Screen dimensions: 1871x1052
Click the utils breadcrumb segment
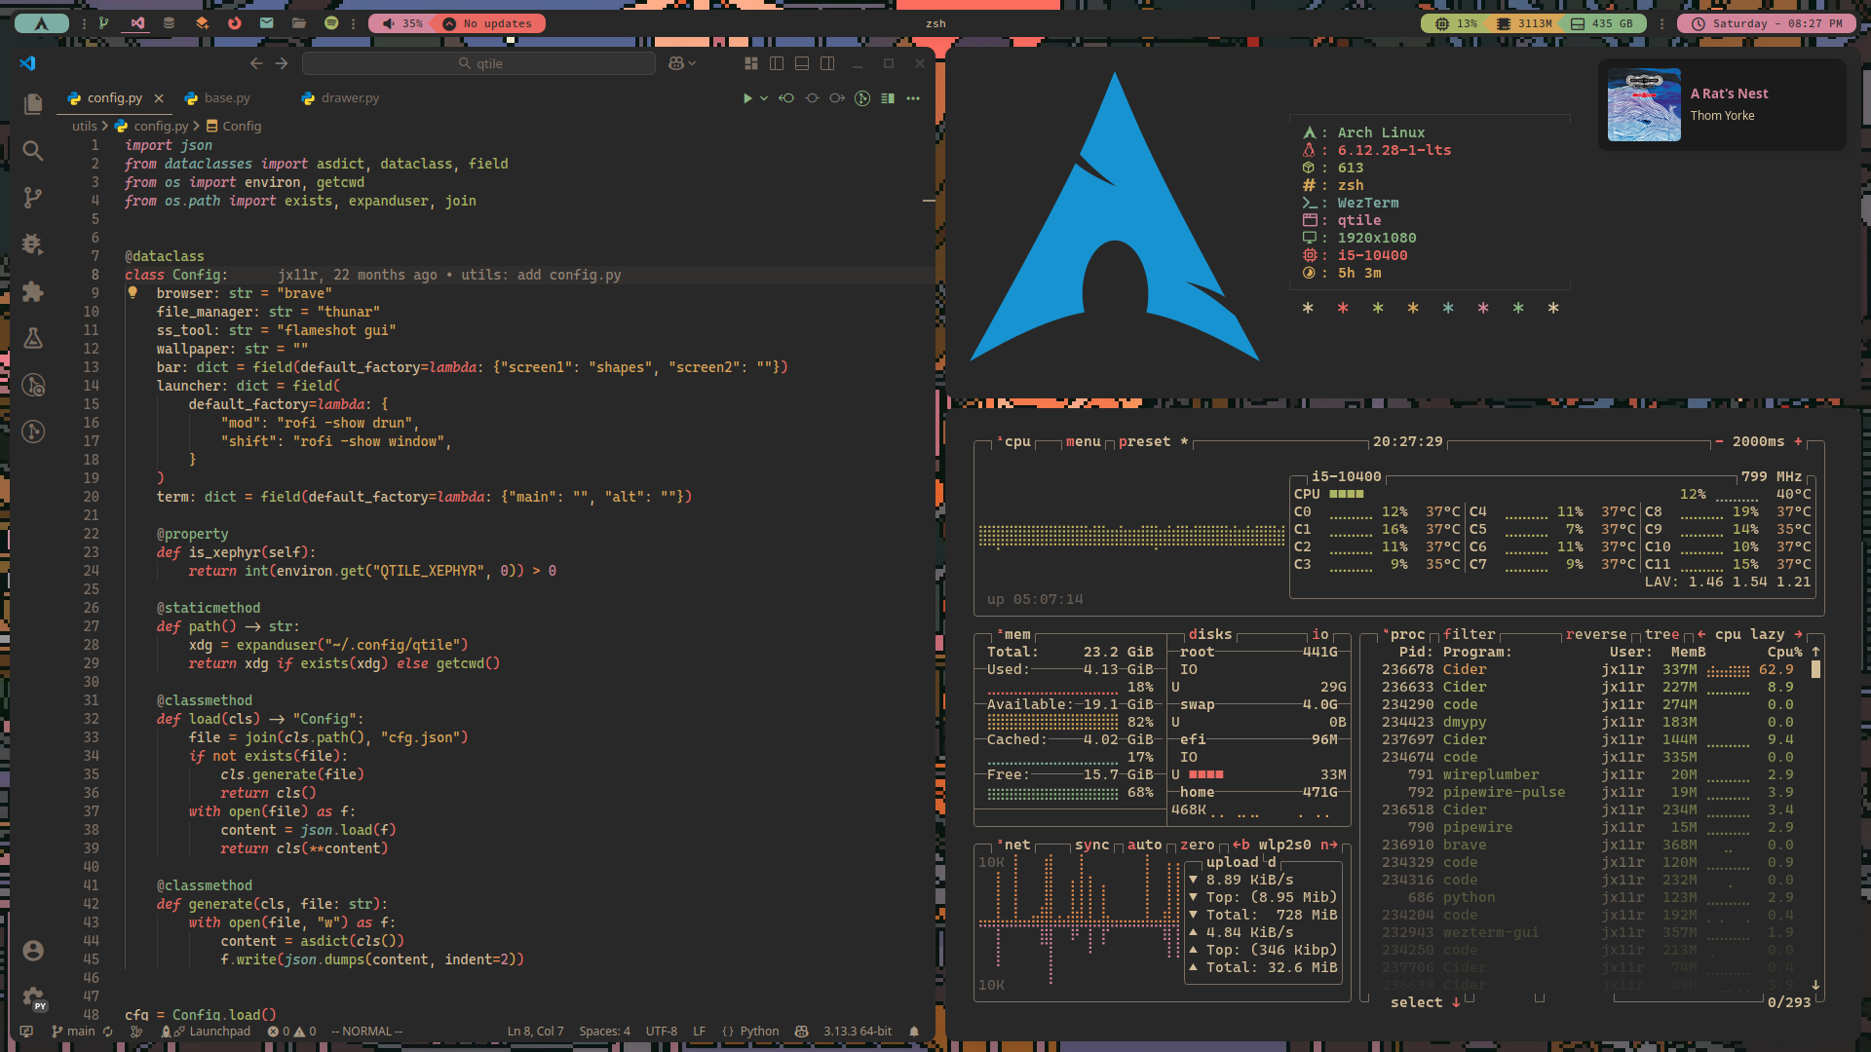click(x=84, y=127)
